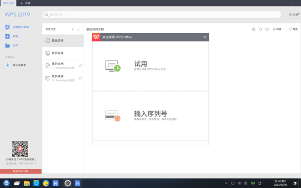Viewport: 301px width, 188px height.
Task: Click the cloud document search field
Action: coord(162,15)
